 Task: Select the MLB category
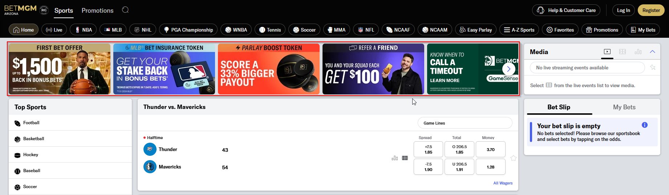click(x=113, y=30)
